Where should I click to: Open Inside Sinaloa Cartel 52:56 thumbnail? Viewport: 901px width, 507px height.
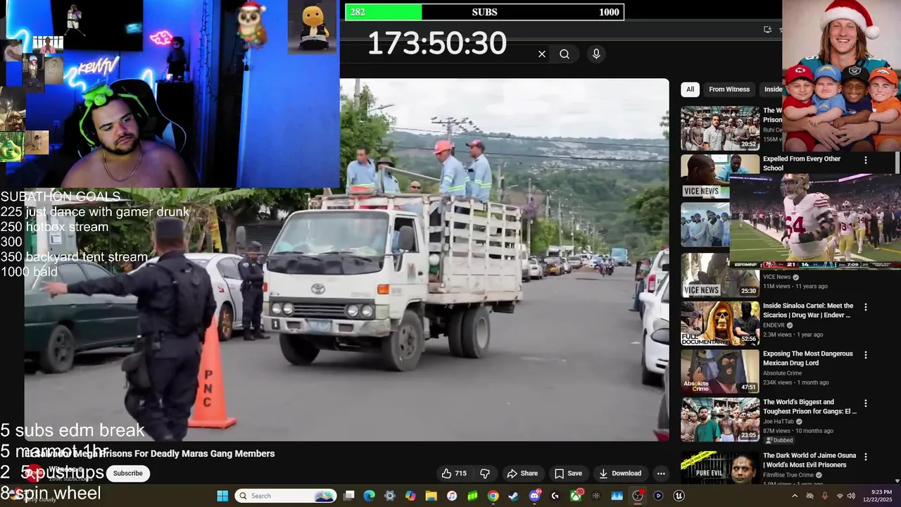(x=720, y=323)
